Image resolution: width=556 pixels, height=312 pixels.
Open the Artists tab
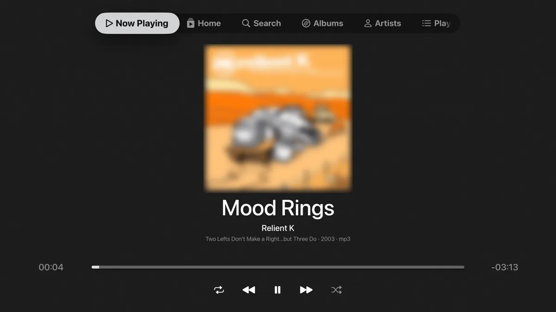pyautogui.click(x=383, y=23)
